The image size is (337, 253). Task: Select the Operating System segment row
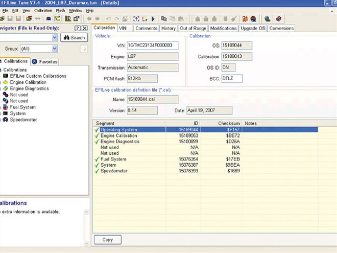coord(205,130)
